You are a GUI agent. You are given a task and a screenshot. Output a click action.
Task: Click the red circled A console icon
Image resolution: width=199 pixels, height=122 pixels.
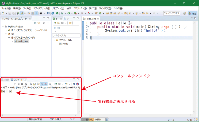click(78, 84)
